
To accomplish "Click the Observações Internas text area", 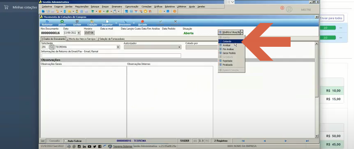I will (170, 102).
